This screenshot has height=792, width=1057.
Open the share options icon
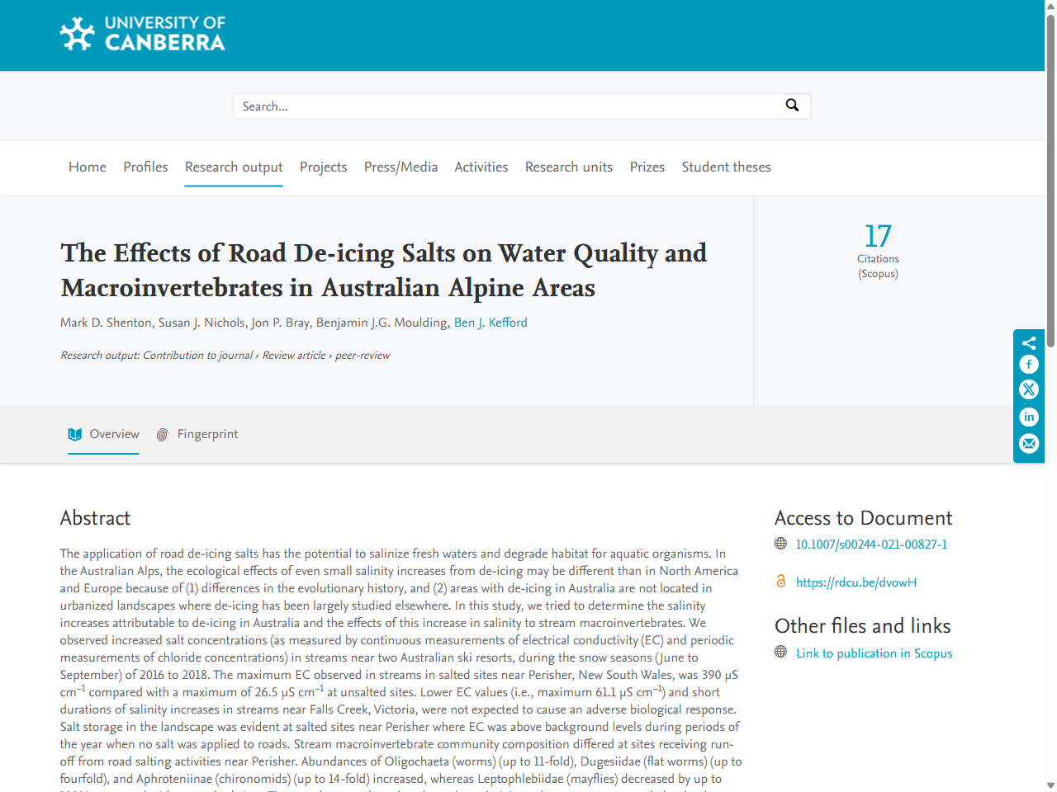coord(1028,342)
